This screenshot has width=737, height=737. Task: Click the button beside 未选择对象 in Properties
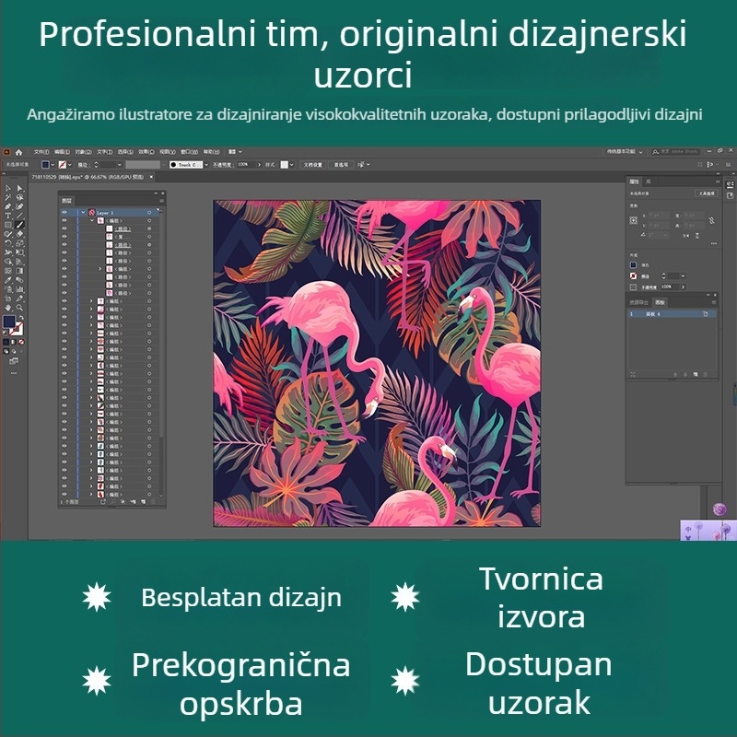point(707,193)
